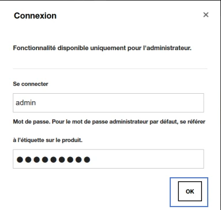
Task: Click the empty area of the password box
Action: (x=146, y=159)
